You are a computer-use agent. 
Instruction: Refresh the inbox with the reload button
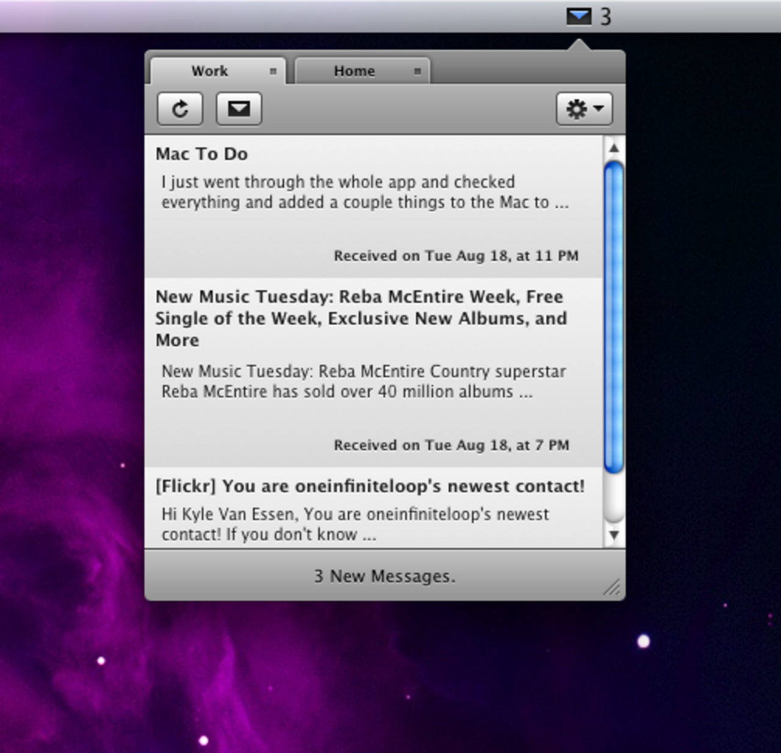click(180, 109)
